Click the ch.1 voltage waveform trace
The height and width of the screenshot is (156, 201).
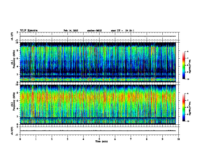98,36
